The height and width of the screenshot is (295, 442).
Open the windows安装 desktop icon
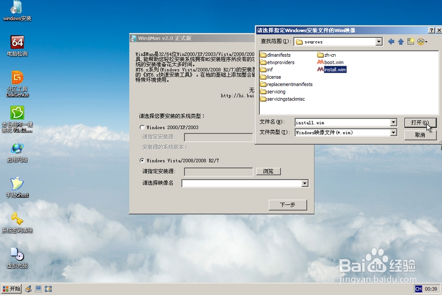coord(17,11)
